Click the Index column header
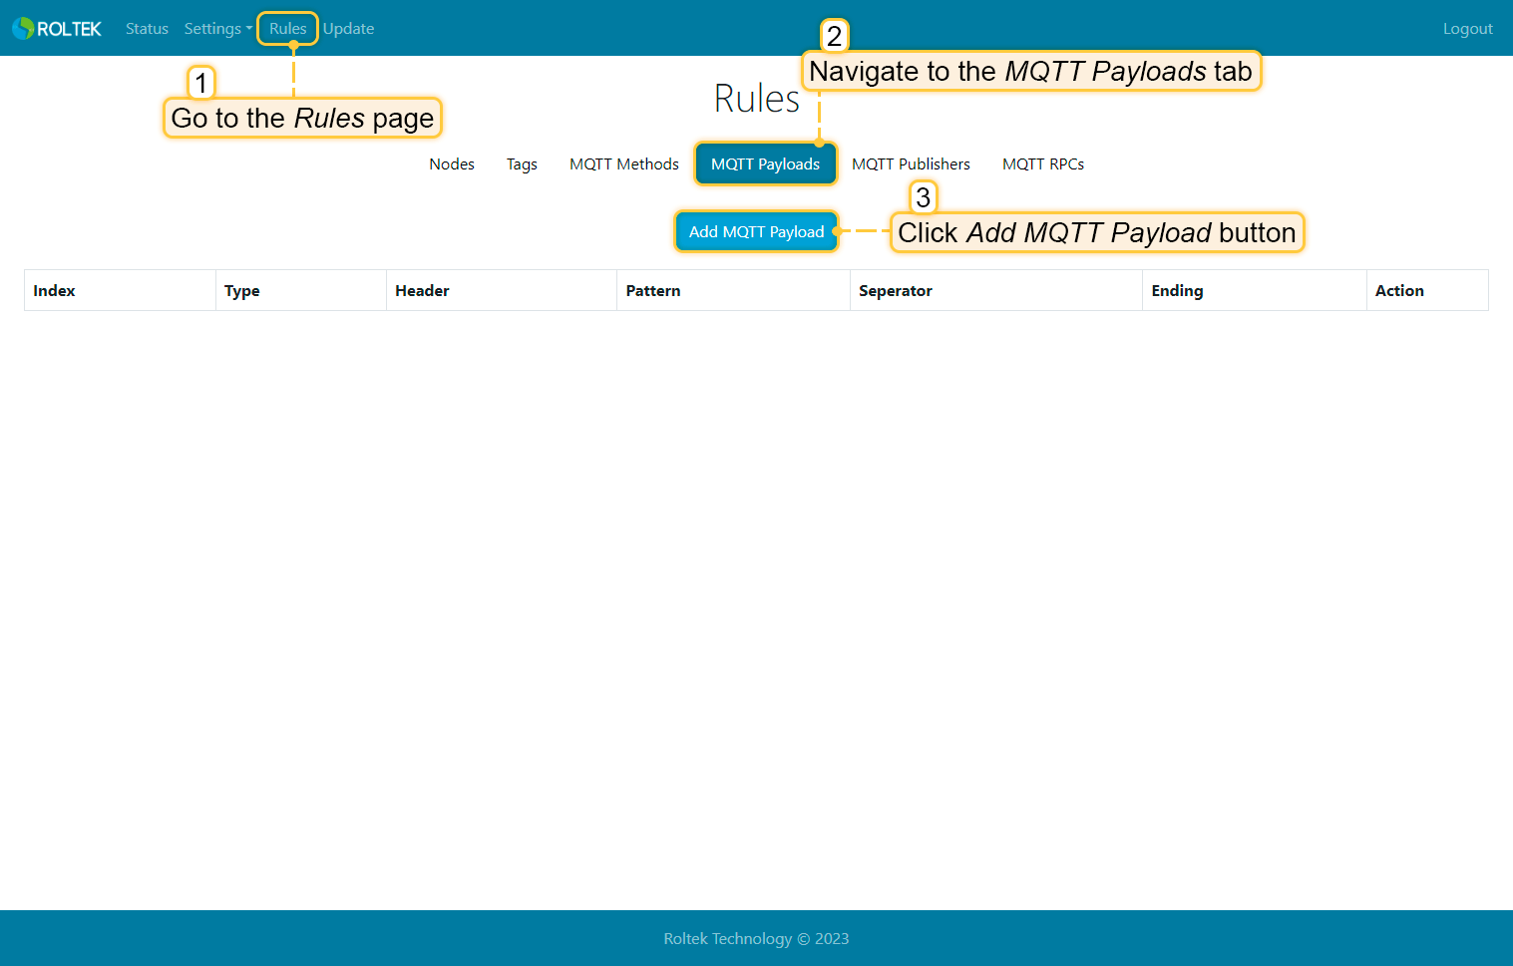The width and height of the screenshot is (1513, 966). 54,291
